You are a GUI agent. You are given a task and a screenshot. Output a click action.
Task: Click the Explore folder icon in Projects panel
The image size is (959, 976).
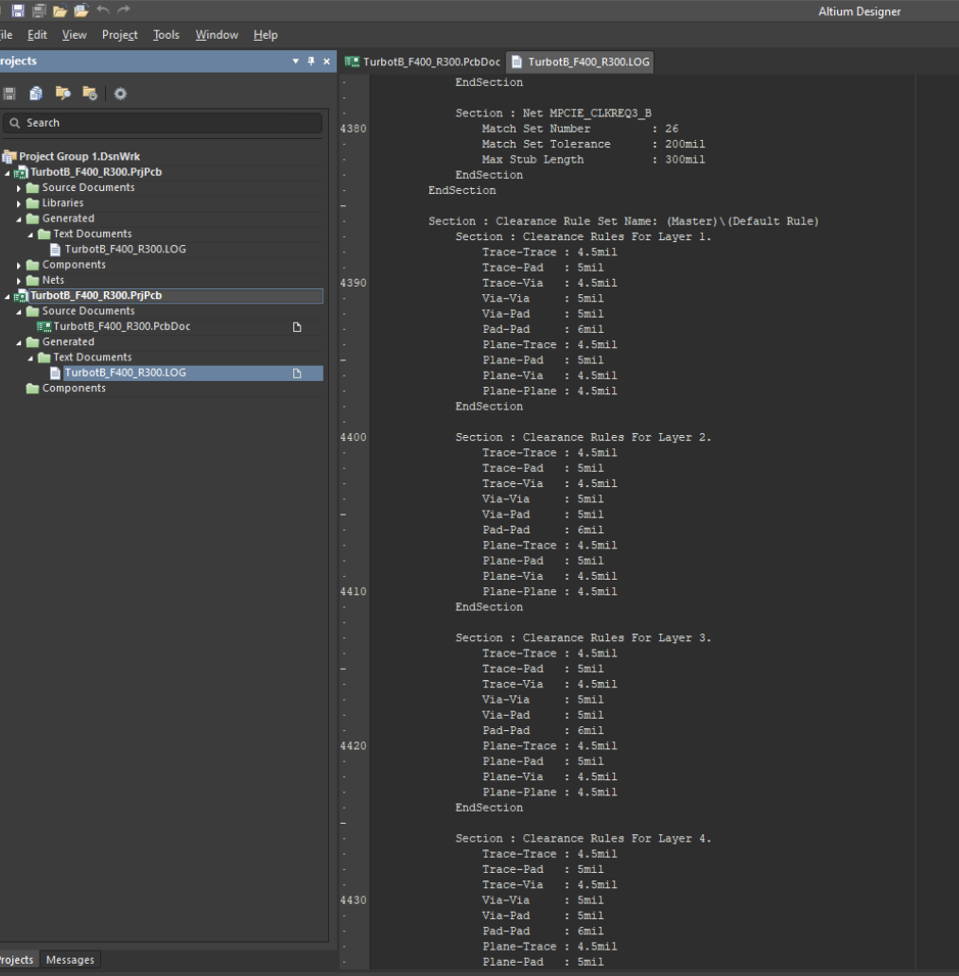click(62, 93)
